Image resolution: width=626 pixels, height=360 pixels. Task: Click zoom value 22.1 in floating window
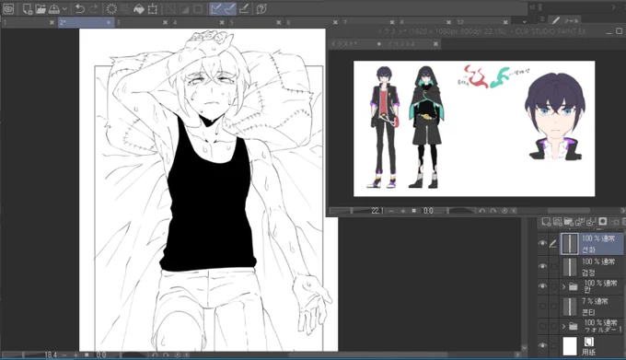coord(377,211)
